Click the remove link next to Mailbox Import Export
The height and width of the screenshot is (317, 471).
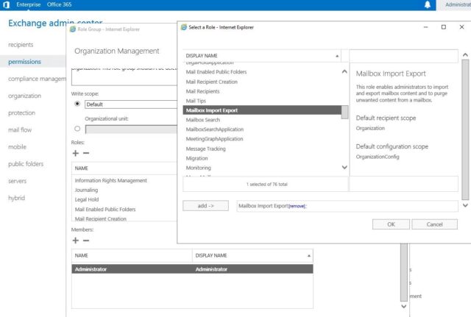point(297,206)
